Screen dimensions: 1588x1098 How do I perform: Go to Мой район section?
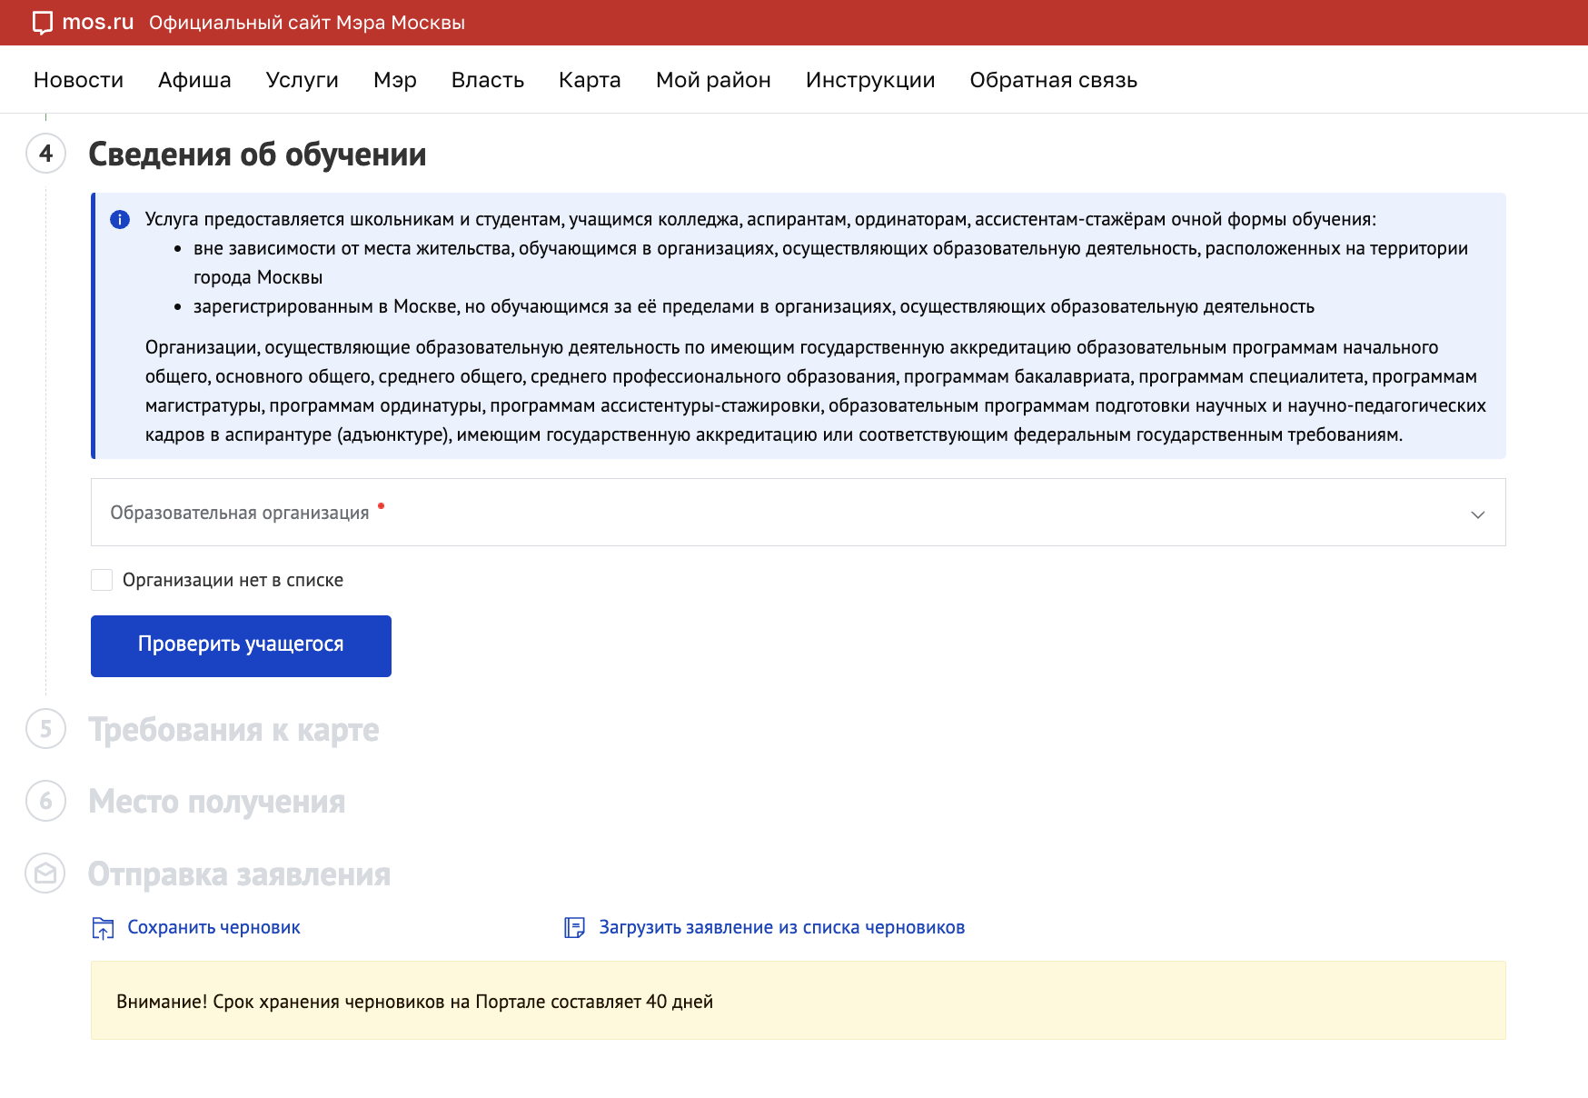tap(713, 80)
